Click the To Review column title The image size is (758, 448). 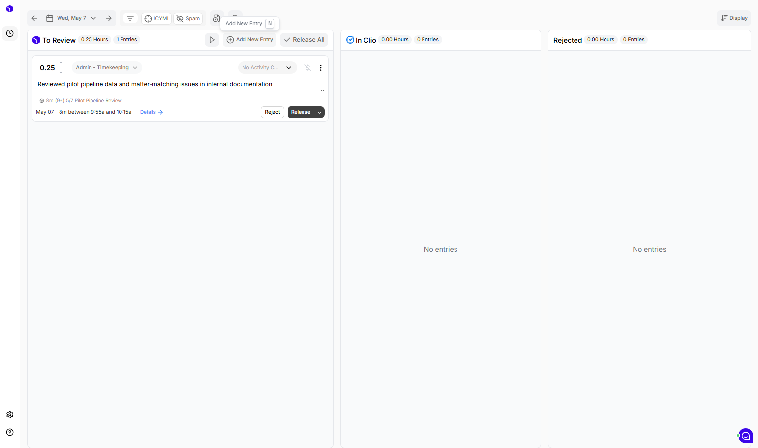click(x=59, y=40)
